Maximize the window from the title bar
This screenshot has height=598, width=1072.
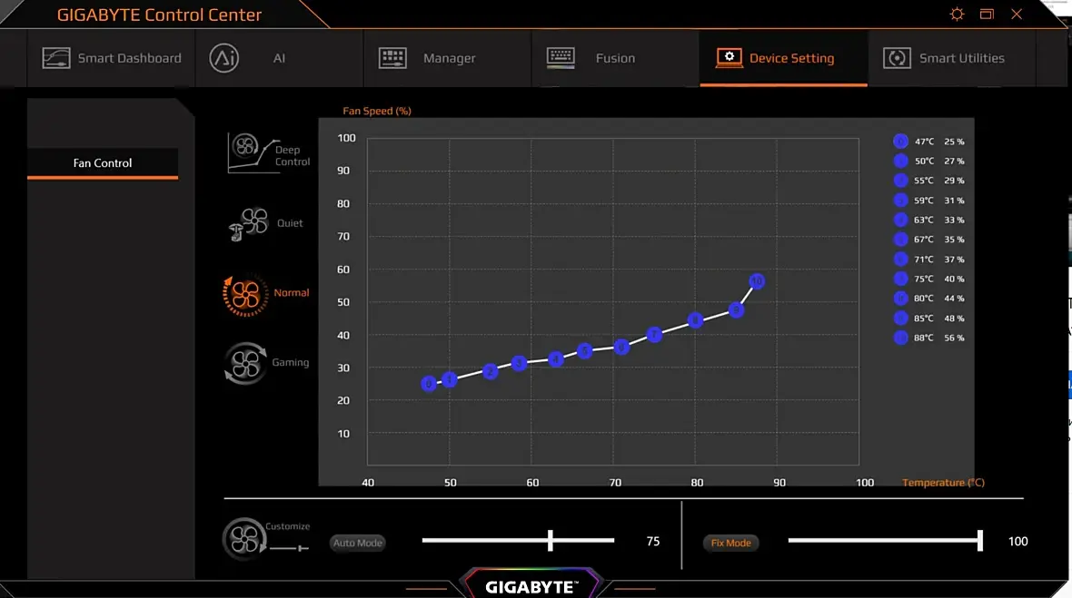pyautogui.click(x=987, y=14)
